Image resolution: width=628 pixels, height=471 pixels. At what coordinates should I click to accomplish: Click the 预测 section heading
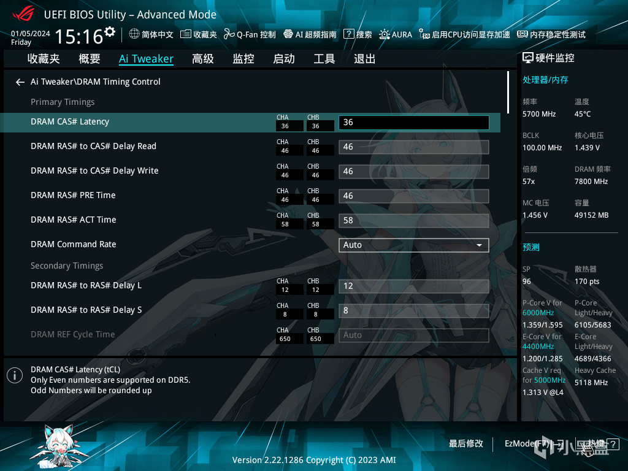pyautogui.click(x=530, y=247)
